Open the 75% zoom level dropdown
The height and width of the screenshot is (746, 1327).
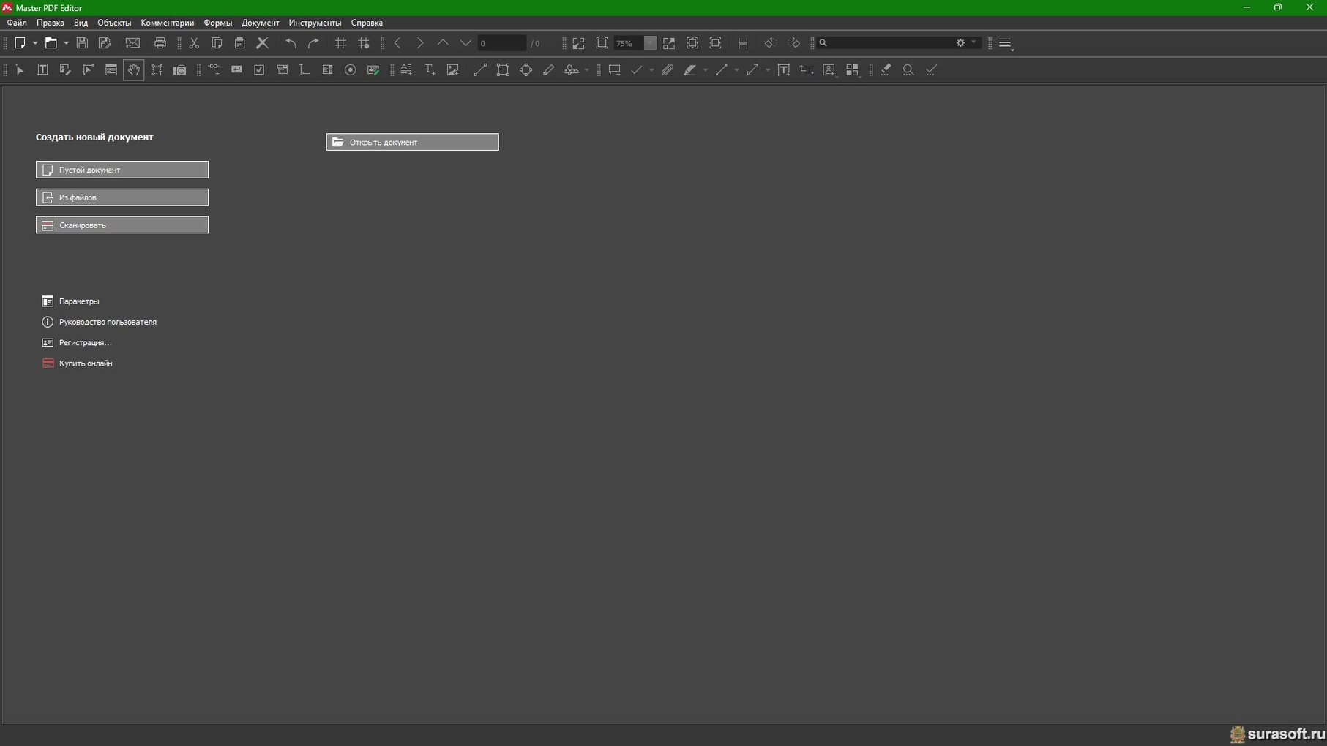(650, 43)
